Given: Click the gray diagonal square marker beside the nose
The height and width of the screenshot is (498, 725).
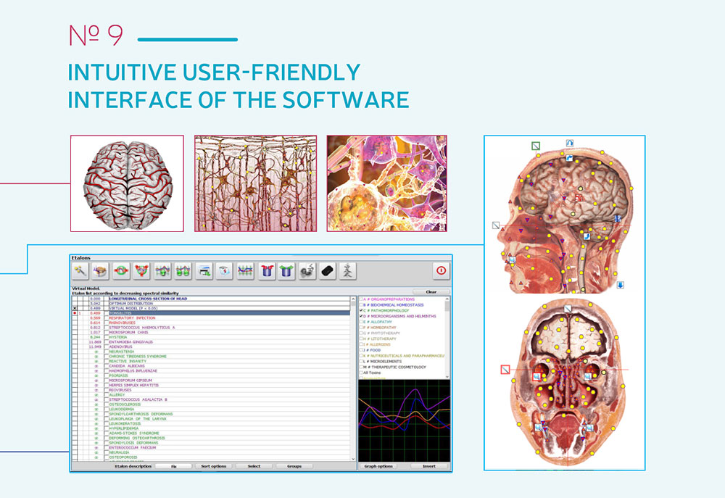Looking at the screenshot, I should click(496, 225).
